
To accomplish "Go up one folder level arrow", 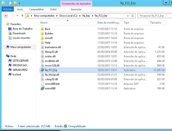I will point(22,16).
